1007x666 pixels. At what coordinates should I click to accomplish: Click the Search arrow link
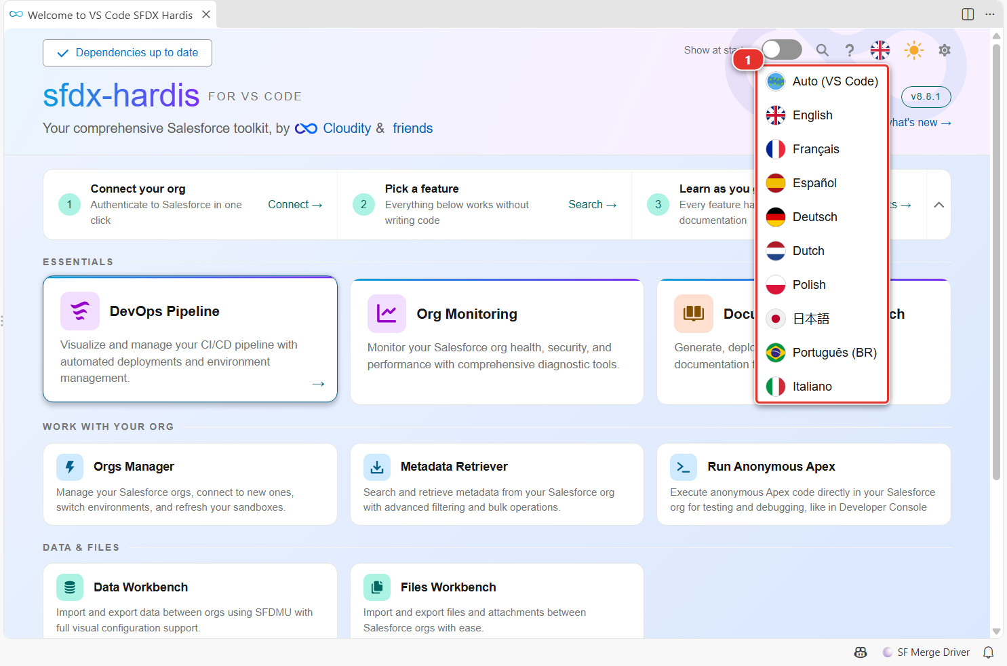tap(593, 204)
